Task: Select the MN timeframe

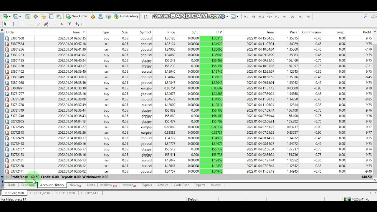Action: [x=308, y=17]
